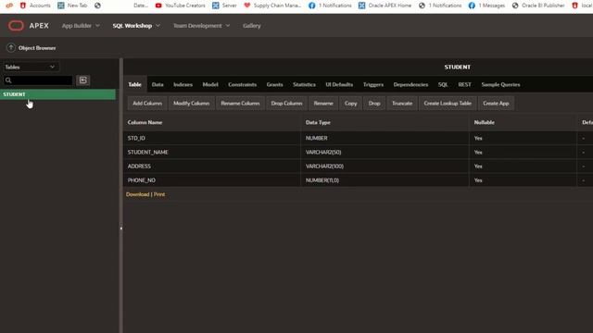Viewport: 593px width, 333px height.
Task: Click the Download link
Action: (x=138, y=194)
